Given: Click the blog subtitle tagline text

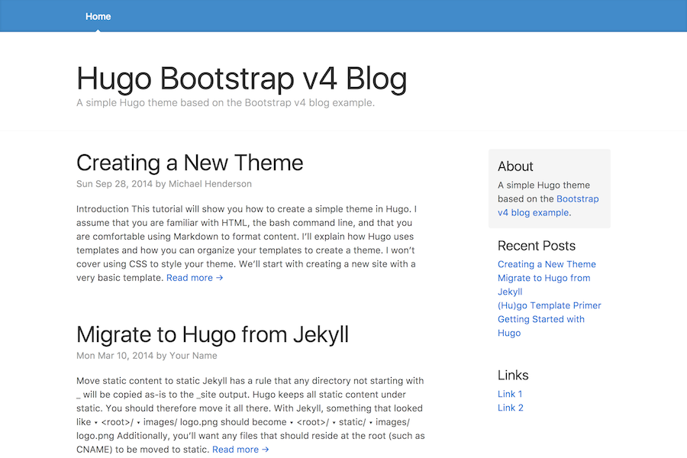Looking at the screenshot, I should coord(226,103).
